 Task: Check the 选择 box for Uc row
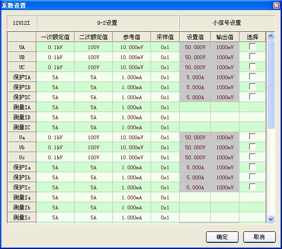point(252,157)
